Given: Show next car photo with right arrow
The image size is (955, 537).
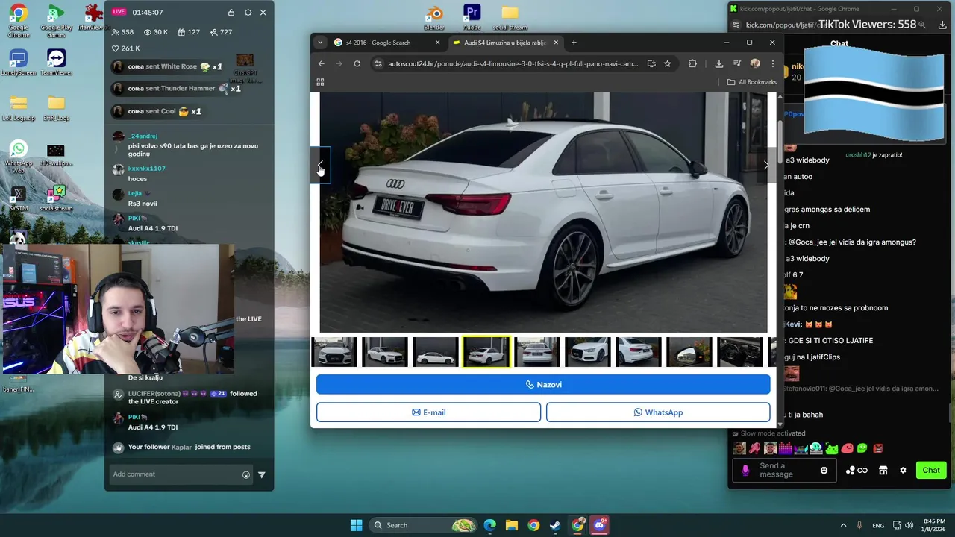Looking at the screenshot, I should pos(765,165).
